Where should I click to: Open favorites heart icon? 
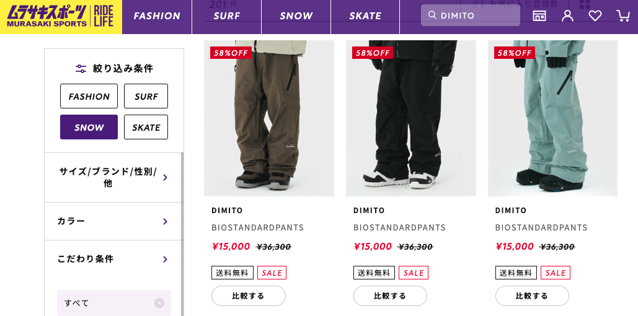click(x=595, y=15)
